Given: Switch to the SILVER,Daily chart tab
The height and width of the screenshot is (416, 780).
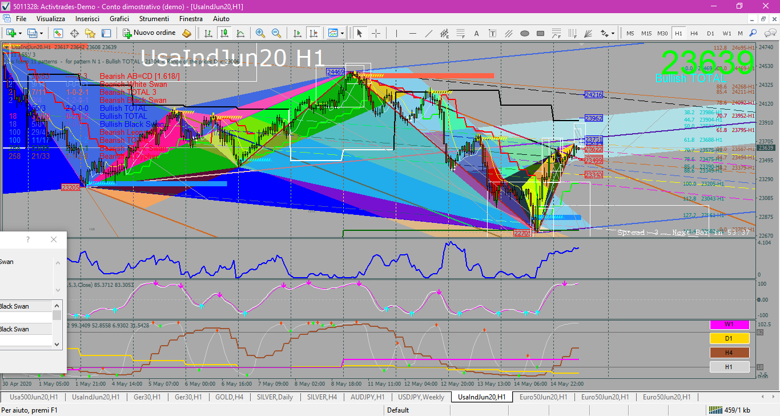Looking at the screenshot, I should [x=275, y=397].
